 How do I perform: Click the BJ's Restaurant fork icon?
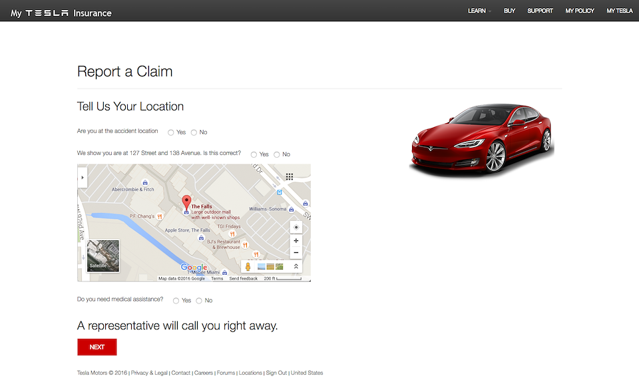click(245, 245)
